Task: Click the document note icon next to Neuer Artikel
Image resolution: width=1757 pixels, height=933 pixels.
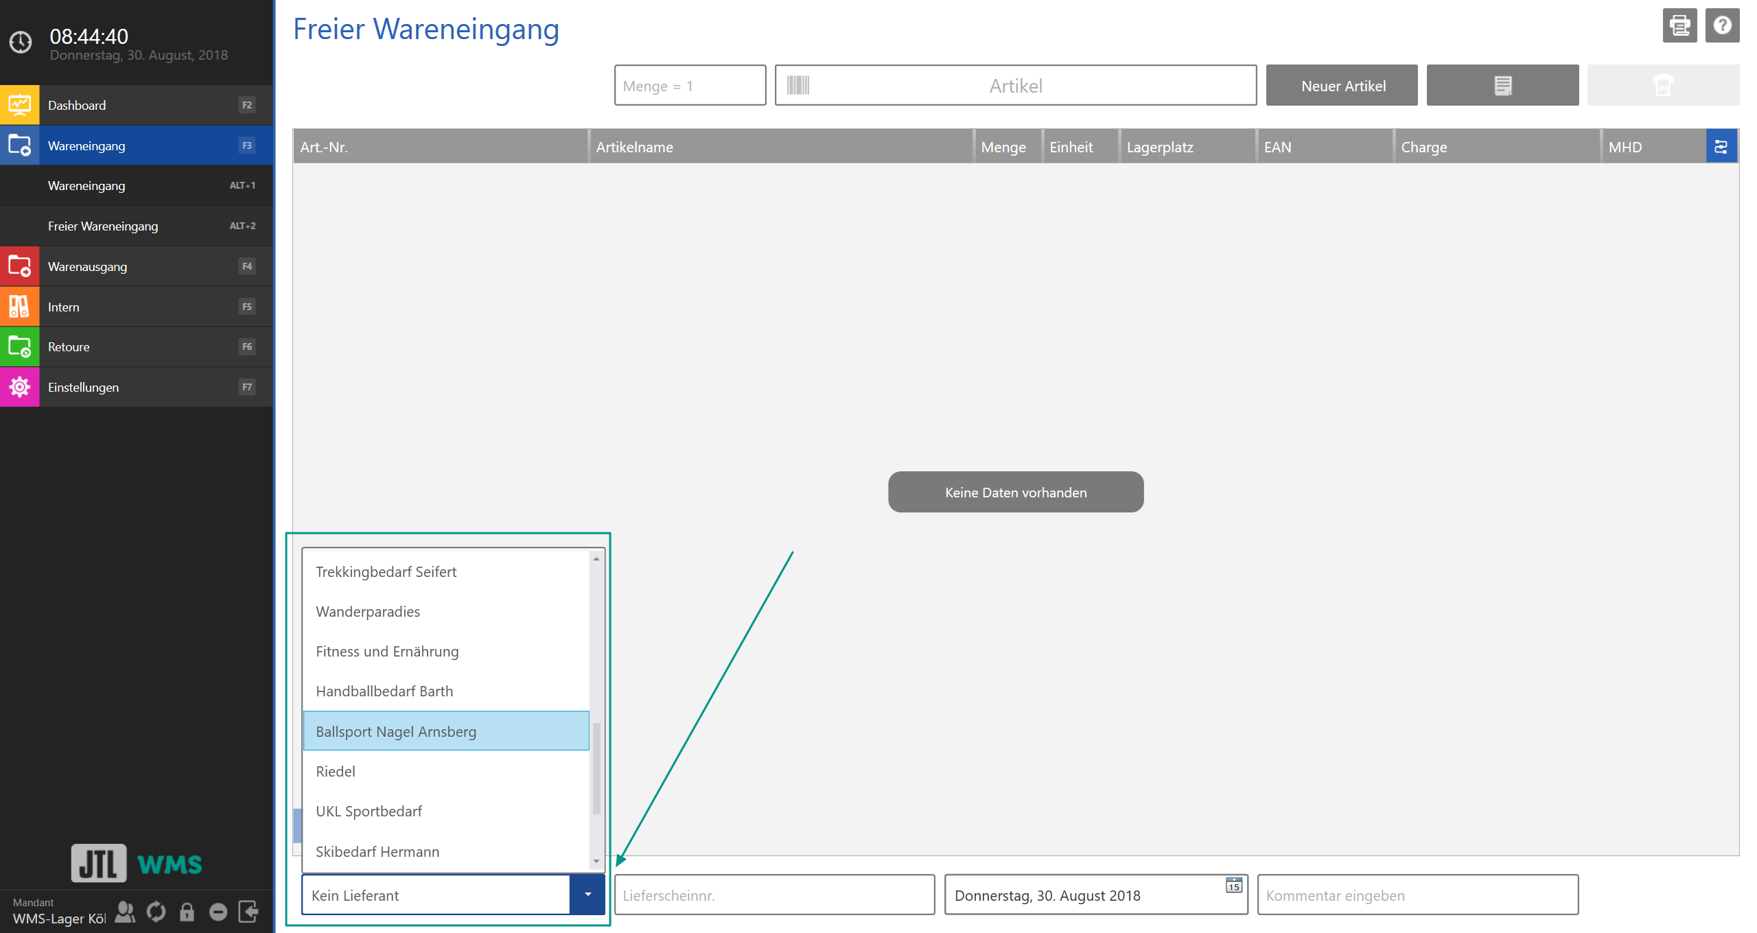Action: tap(1502, 85)
